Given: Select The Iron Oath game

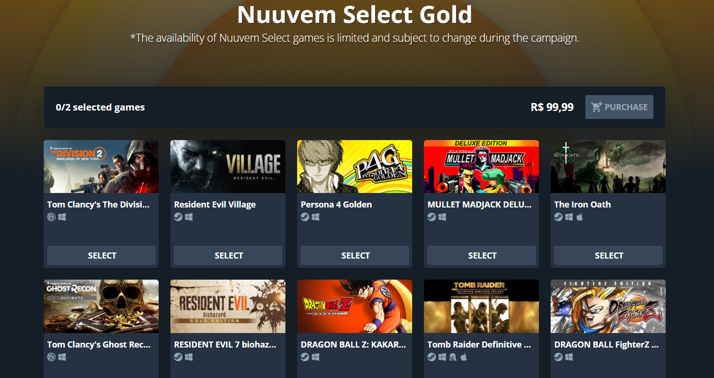Looking at the screenshot, I should [x=608, y=255].
